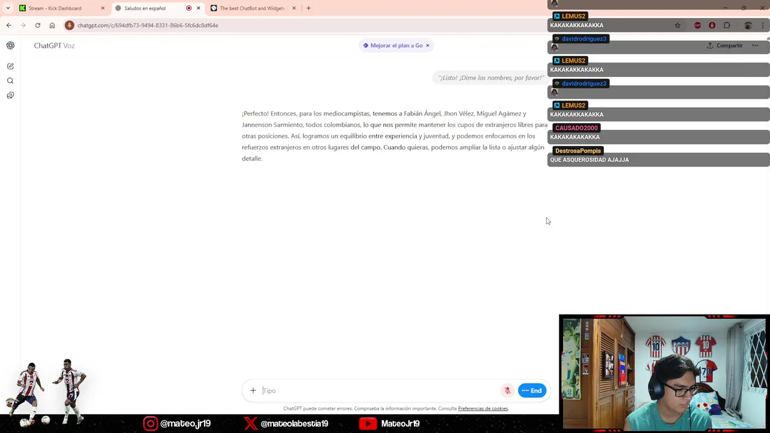This screenshot has width=770, height=433.
Task: Close The best ChatBot and Widgets tab
Action: tap(294, 8)
